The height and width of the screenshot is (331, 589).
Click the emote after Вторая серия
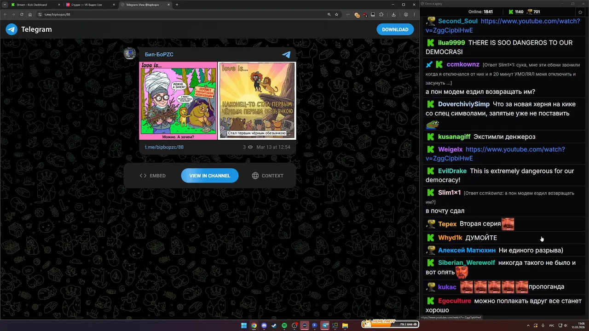(x=508, y=224)
